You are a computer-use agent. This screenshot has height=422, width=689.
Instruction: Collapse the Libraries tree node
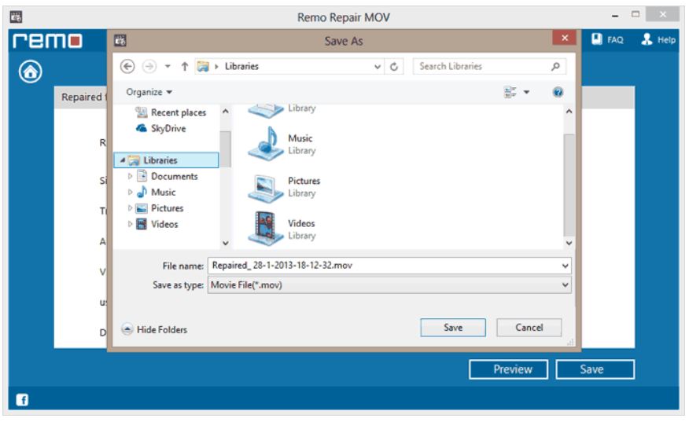tap(120, 161)
